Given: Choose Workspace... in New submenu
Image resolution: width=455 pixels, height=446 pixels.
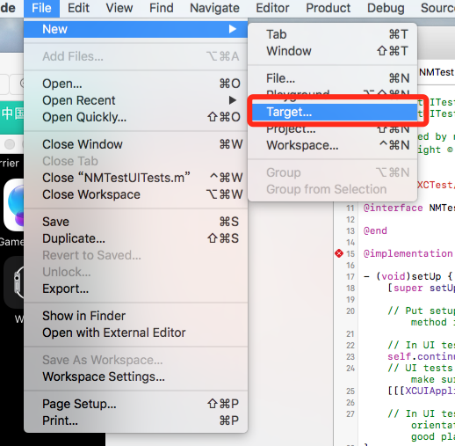Looking at the screenshot, I should [332, 145].
